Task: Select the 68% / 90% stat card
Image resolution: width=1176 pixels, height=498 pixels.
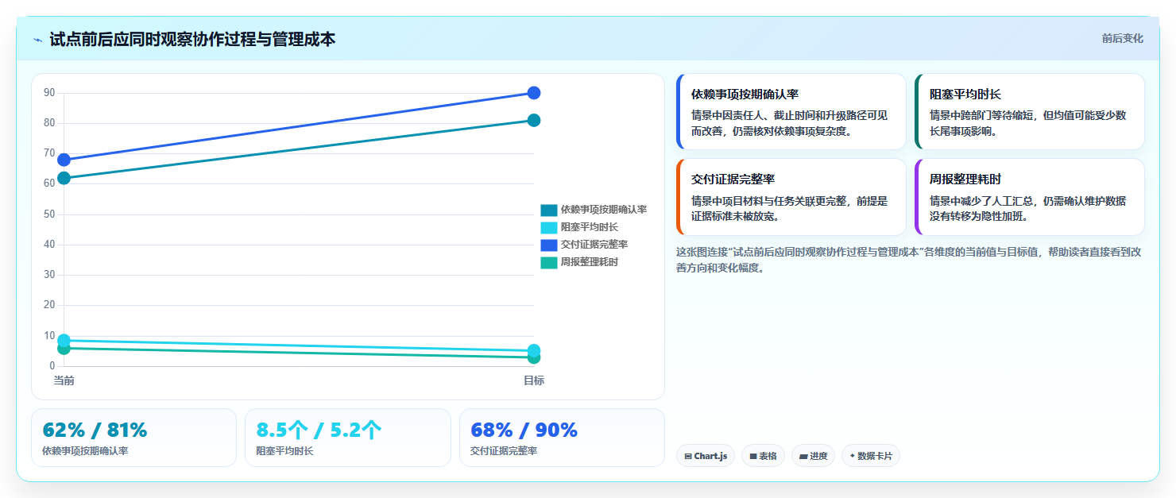Action: tap(562, 438)
